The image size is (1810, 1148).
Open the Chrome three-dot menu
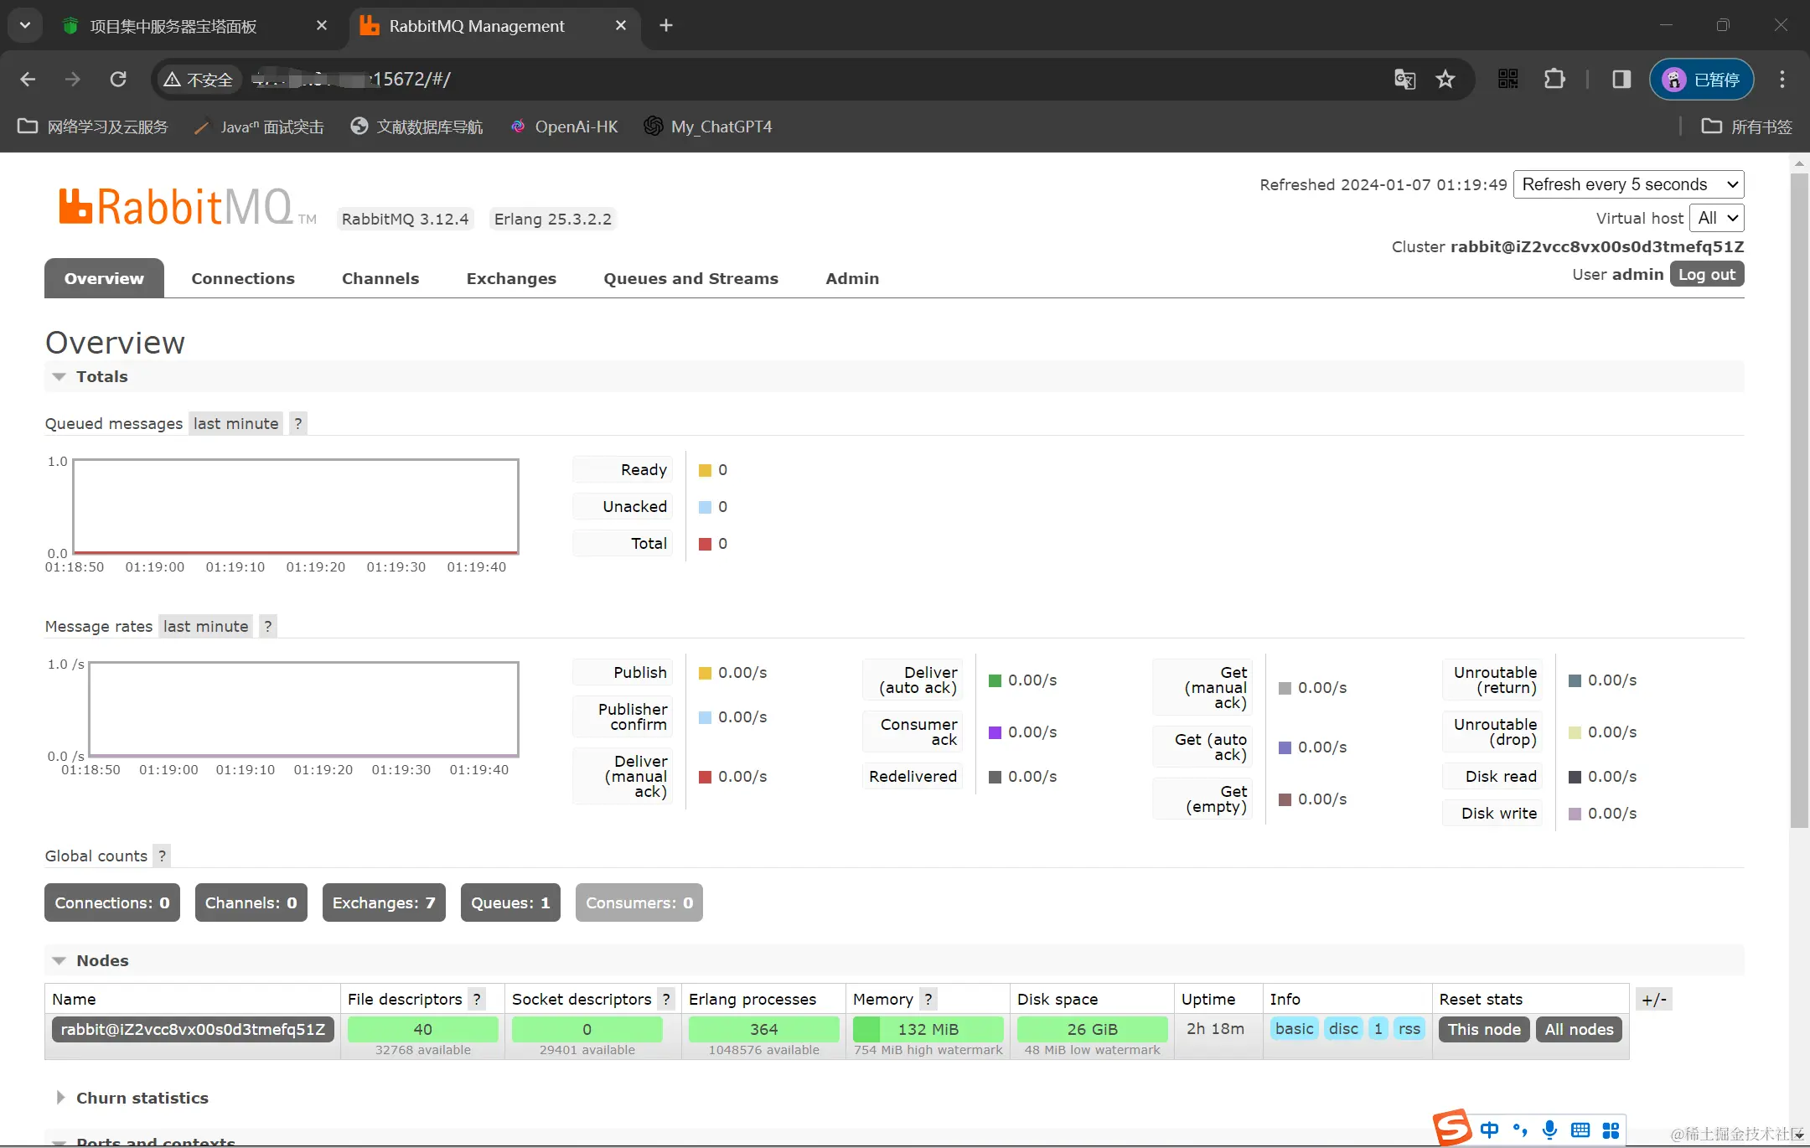[x=1782, y=79]
